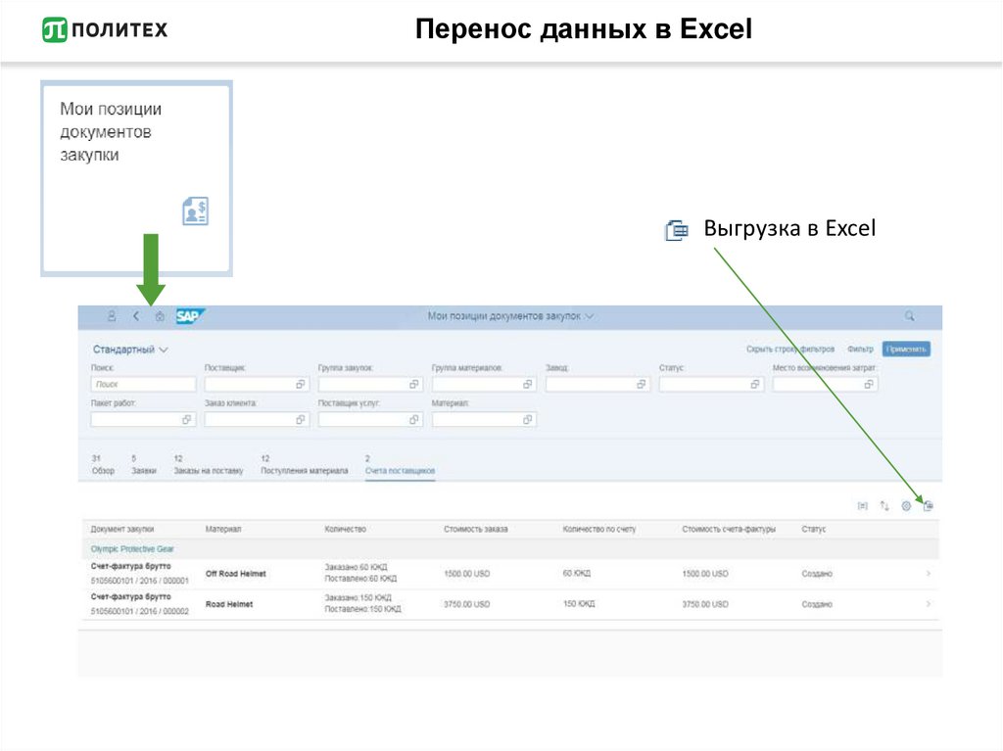Click Скрыть строку фильтров link
Screen dimensions: 1003x751
(790, 350)
